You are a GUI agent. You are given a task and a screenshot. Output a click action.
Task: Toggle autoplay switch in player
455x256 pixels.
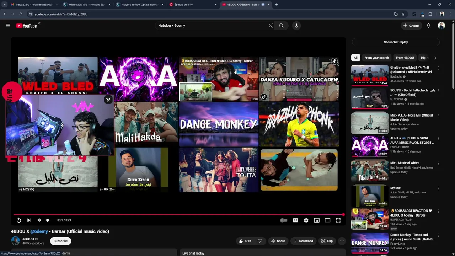284,220
